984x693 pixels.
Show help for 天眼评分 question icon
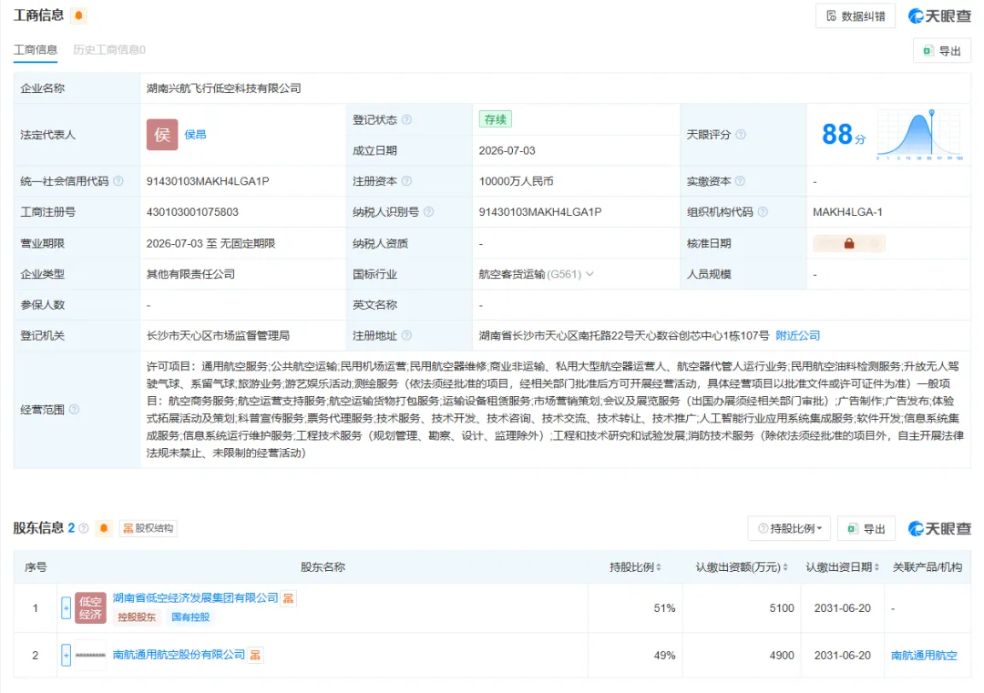741,134
